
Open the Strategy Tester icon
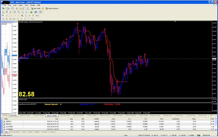28,8
